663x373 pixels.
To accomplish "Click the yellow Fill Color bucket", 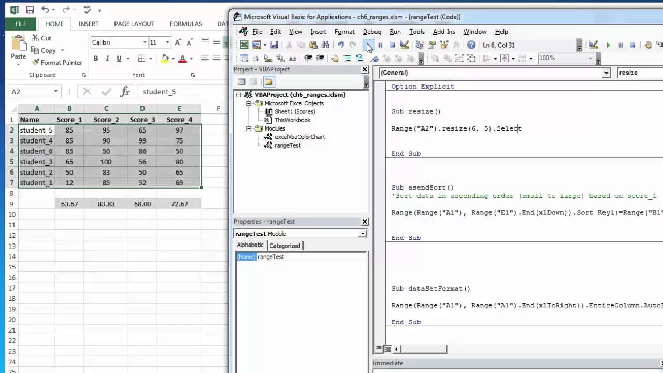I will pyautogui.click(x=165, y=59).
